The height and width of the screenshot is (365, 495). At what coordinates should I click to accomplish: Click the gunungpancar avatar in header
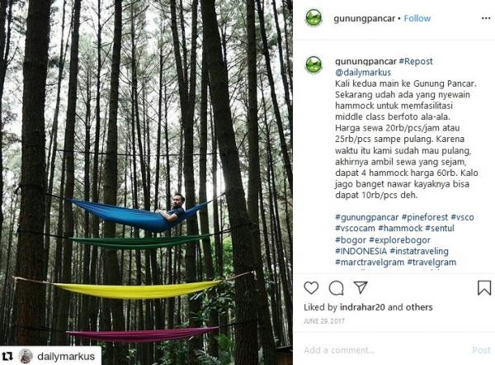point(313,17)
